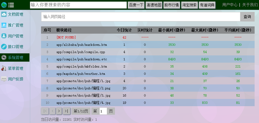259x123 pixels.
Task: Select app/mapdata/pub/weather.htm row
Action: click(x=148, y=74)
